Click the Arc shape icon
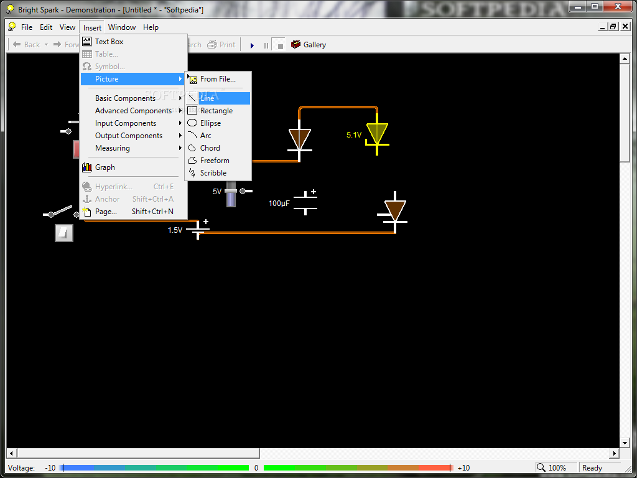 point(192,135)
